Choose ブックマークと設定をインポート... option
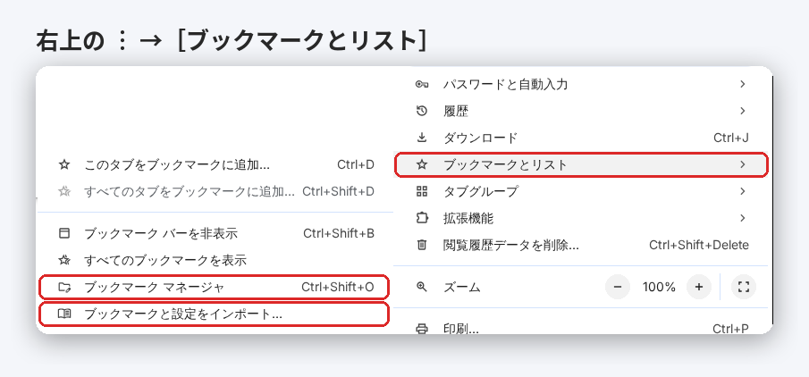Image resolution: width=809 pixels, height=377 pixels. click(x=215, y=314)
